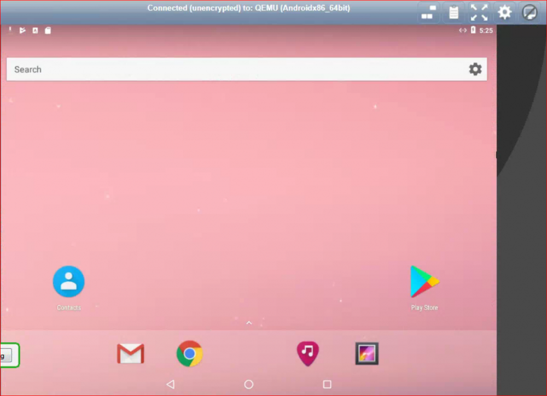Open recent apps with square button
The width and height of the screenshot is (547, 396).
(327, 384)
